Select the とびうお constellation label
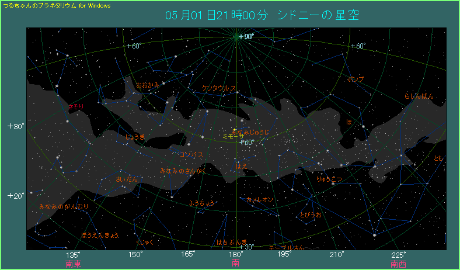 coord(310,215)
